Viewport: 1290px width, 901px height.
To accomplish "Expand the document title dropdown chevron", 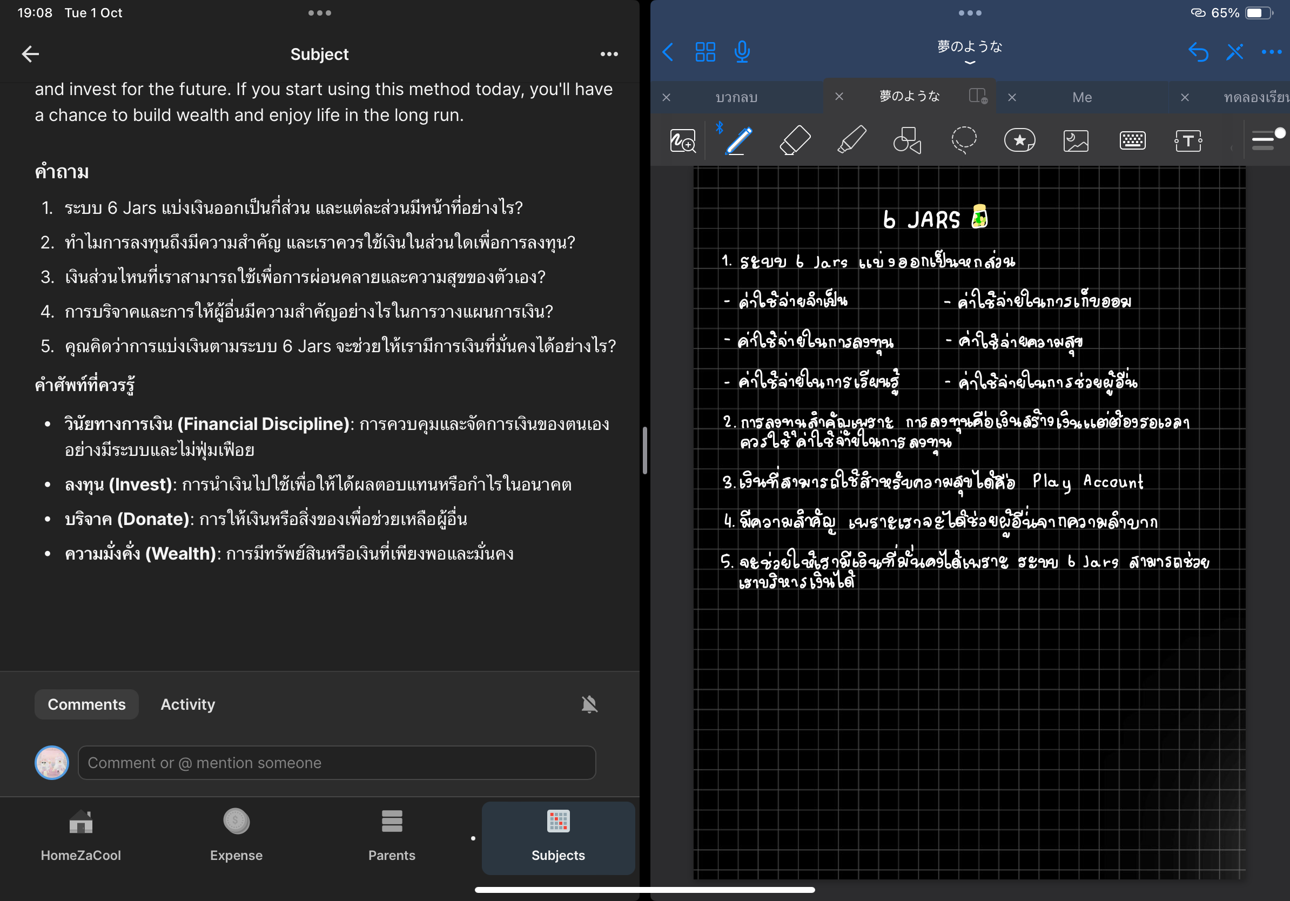I will coord(969,62).
